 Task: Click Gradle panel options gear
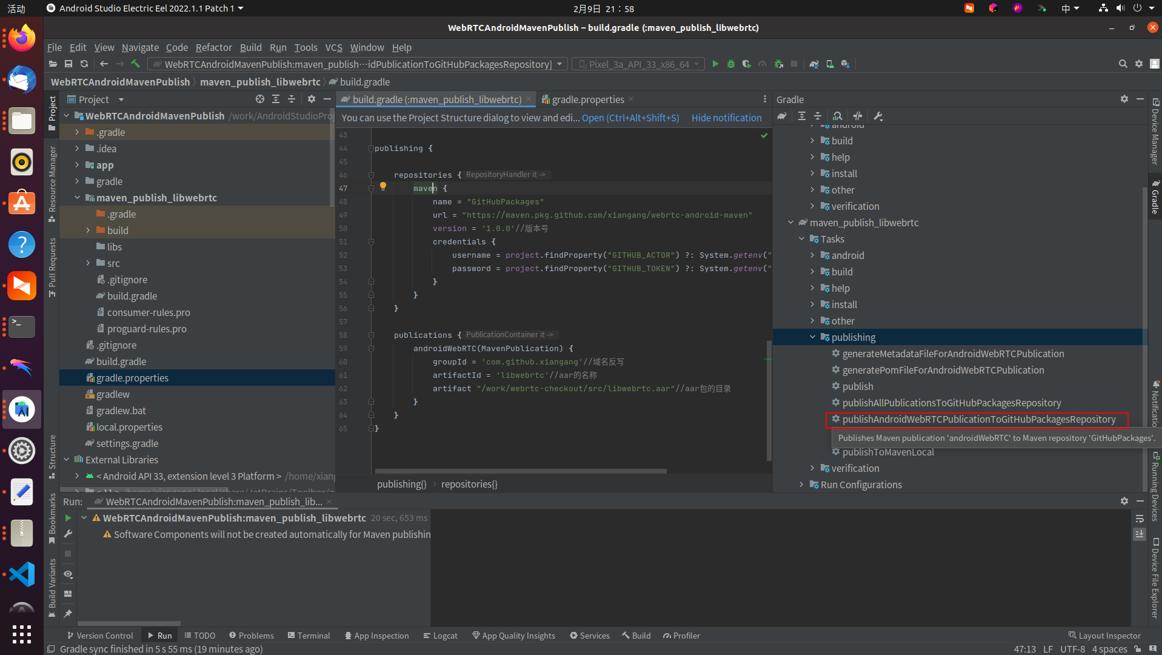1124,99
